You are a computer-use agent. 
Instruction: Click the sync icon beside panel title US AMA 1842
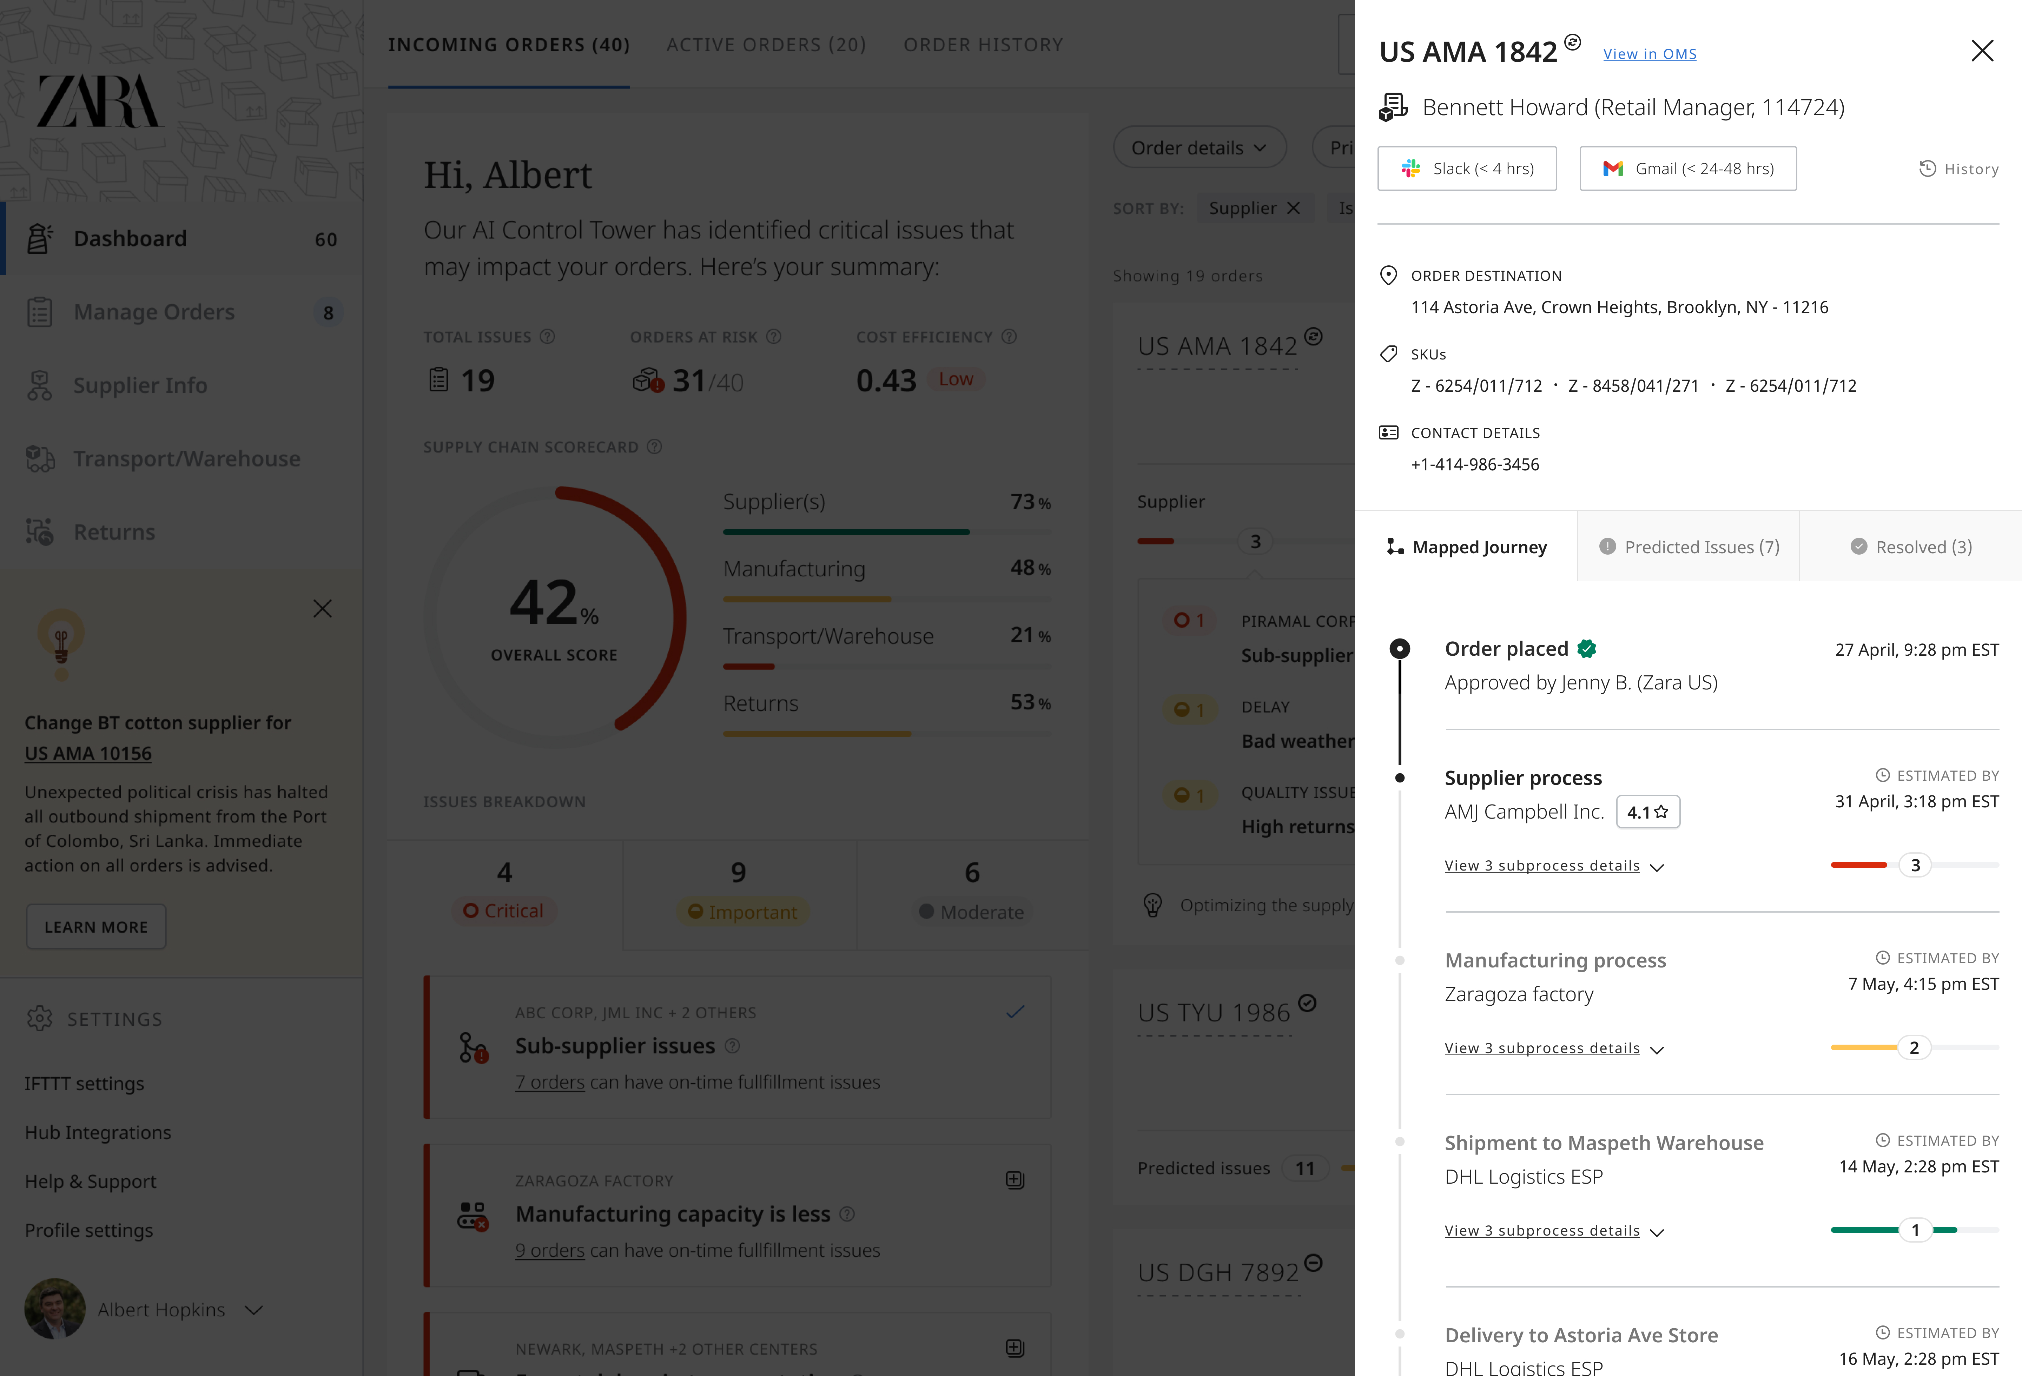tap(1573, 42)
